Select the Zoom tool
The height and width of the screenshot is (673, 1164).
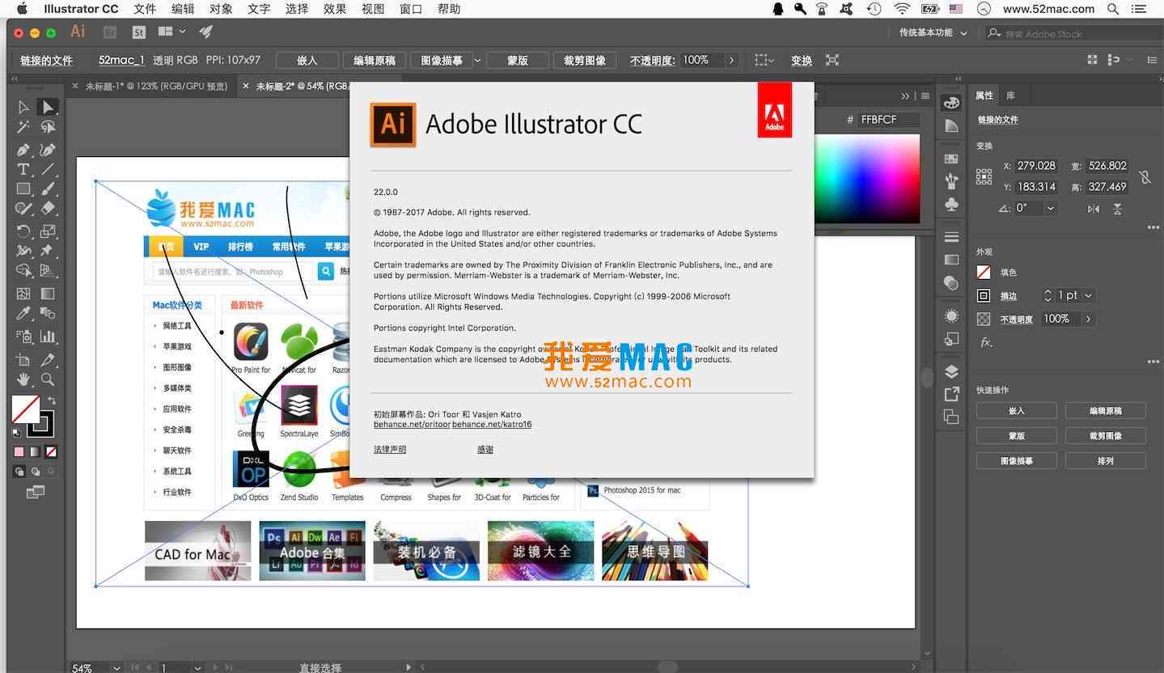point(48,379)
